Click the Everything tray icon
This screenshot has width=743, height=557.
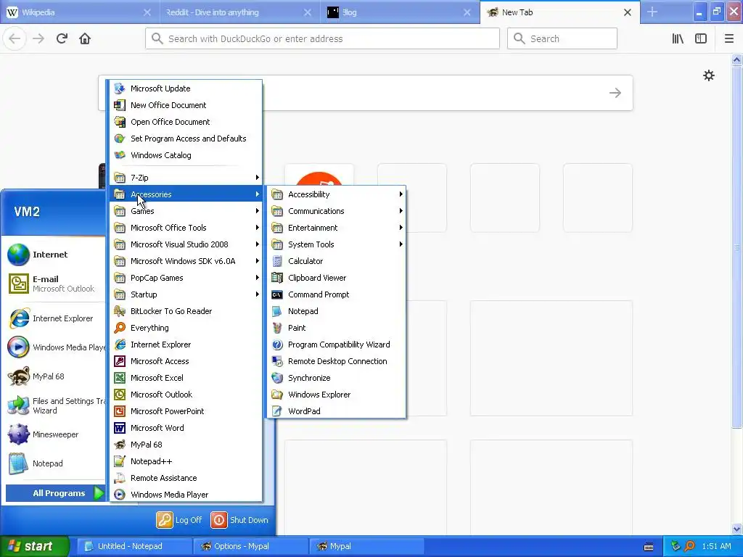[690, 546]
